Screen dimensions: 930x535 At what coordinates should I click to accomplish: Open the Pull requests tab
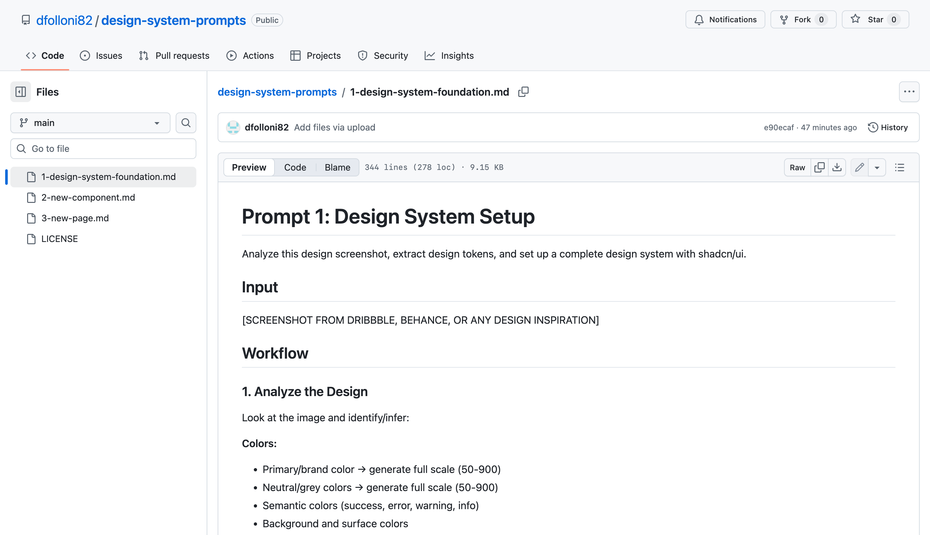coord(174,56)
